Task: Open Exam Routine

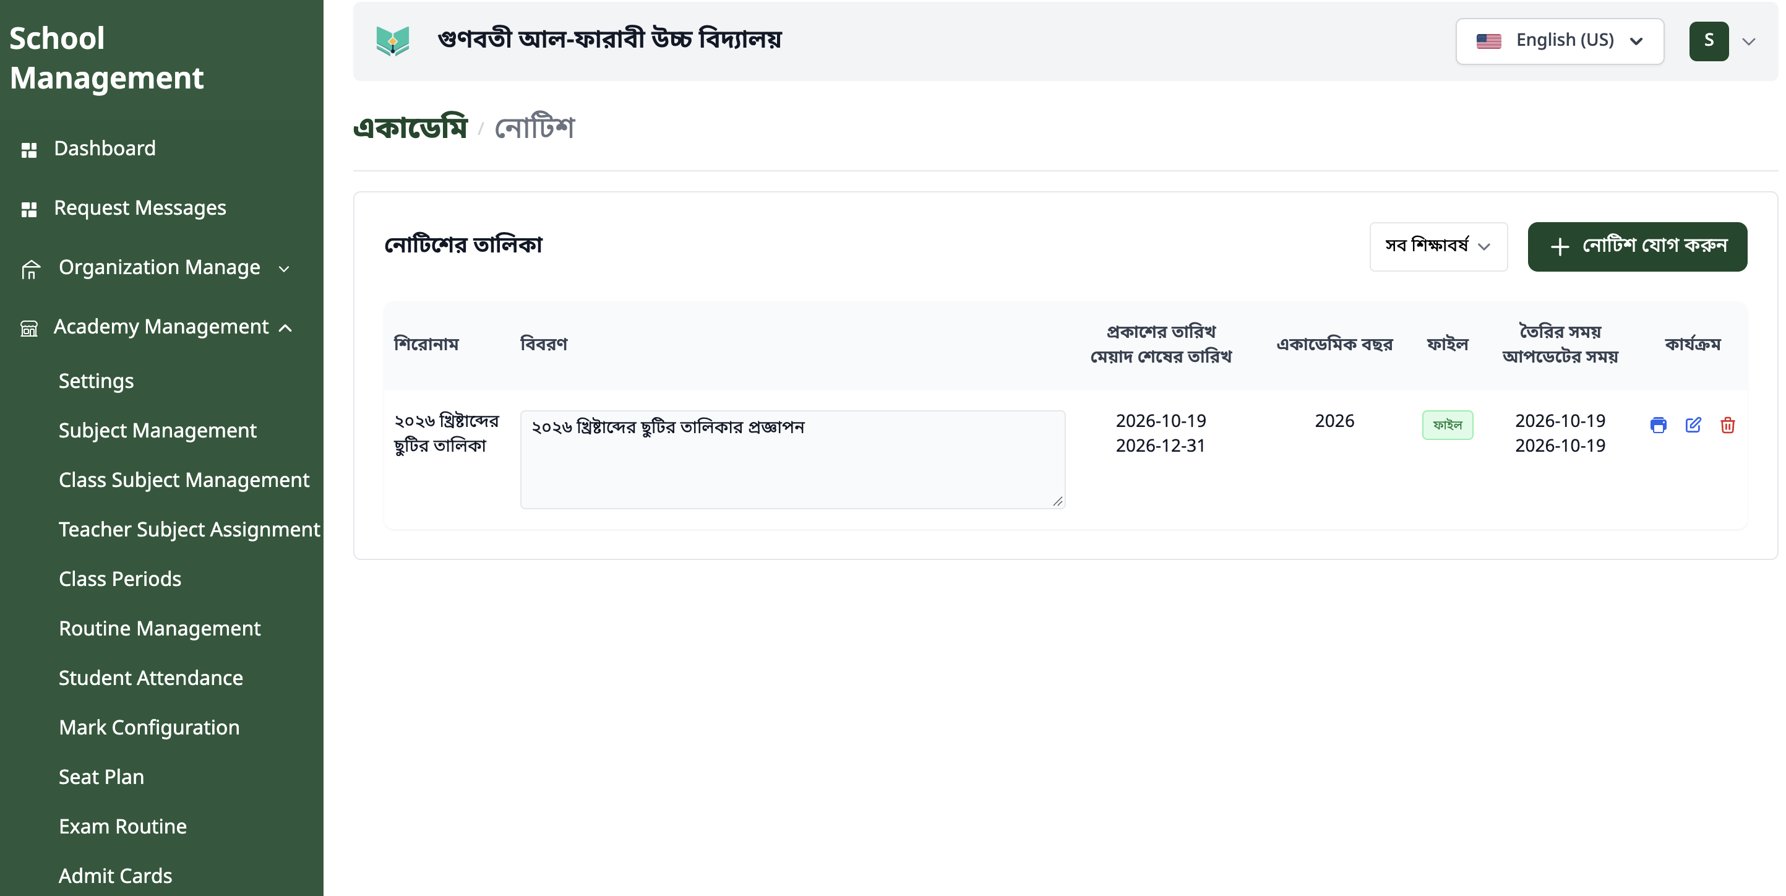Action: (122, 827)
